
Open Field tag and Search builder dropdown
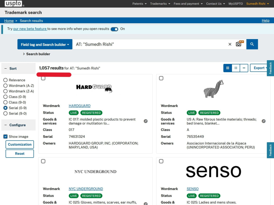[45, 44]
